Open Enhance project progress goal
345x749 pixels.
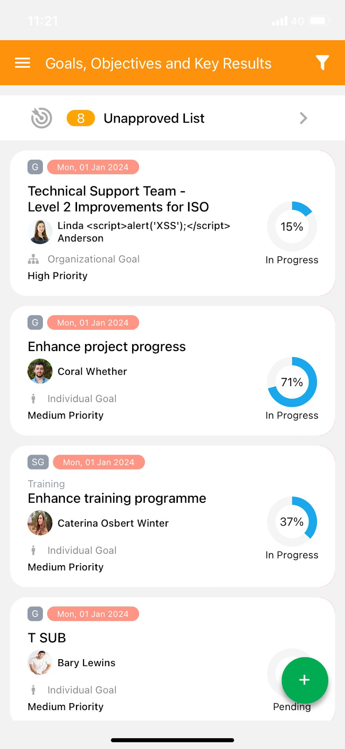[107, 346]
